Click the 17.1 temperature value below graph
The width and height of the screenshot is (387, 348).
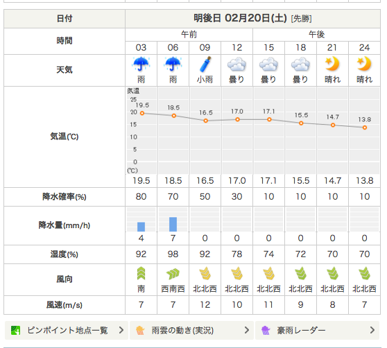coord(268,181)
